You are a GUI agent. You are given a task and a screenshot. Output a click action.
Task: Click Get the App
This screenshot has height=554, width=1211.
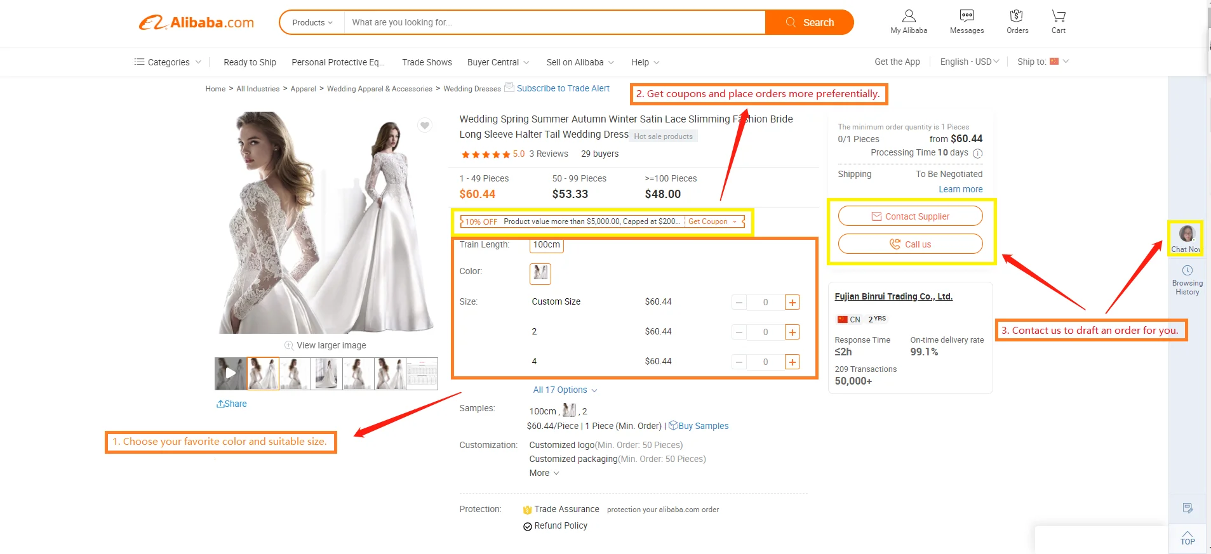(x=897, y=62)
